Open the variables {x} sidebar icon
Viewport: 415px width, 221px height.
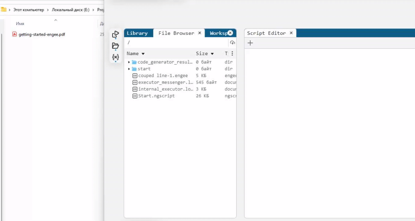tap(115, 57)
